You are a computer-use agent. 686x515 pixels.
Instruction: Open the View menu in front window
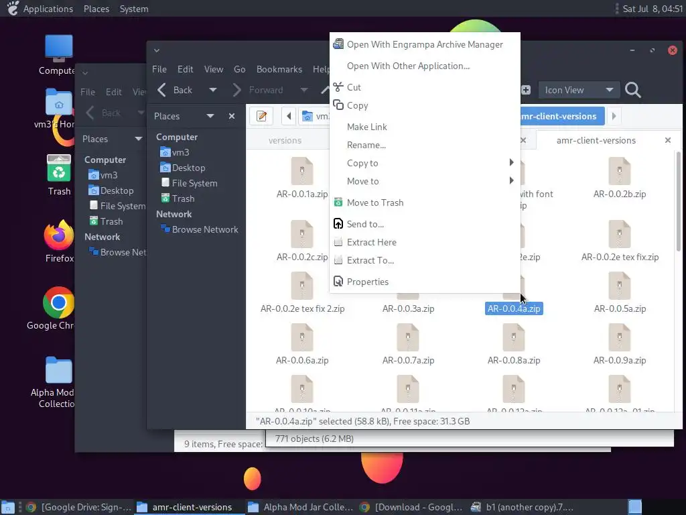tap(214, 69)
